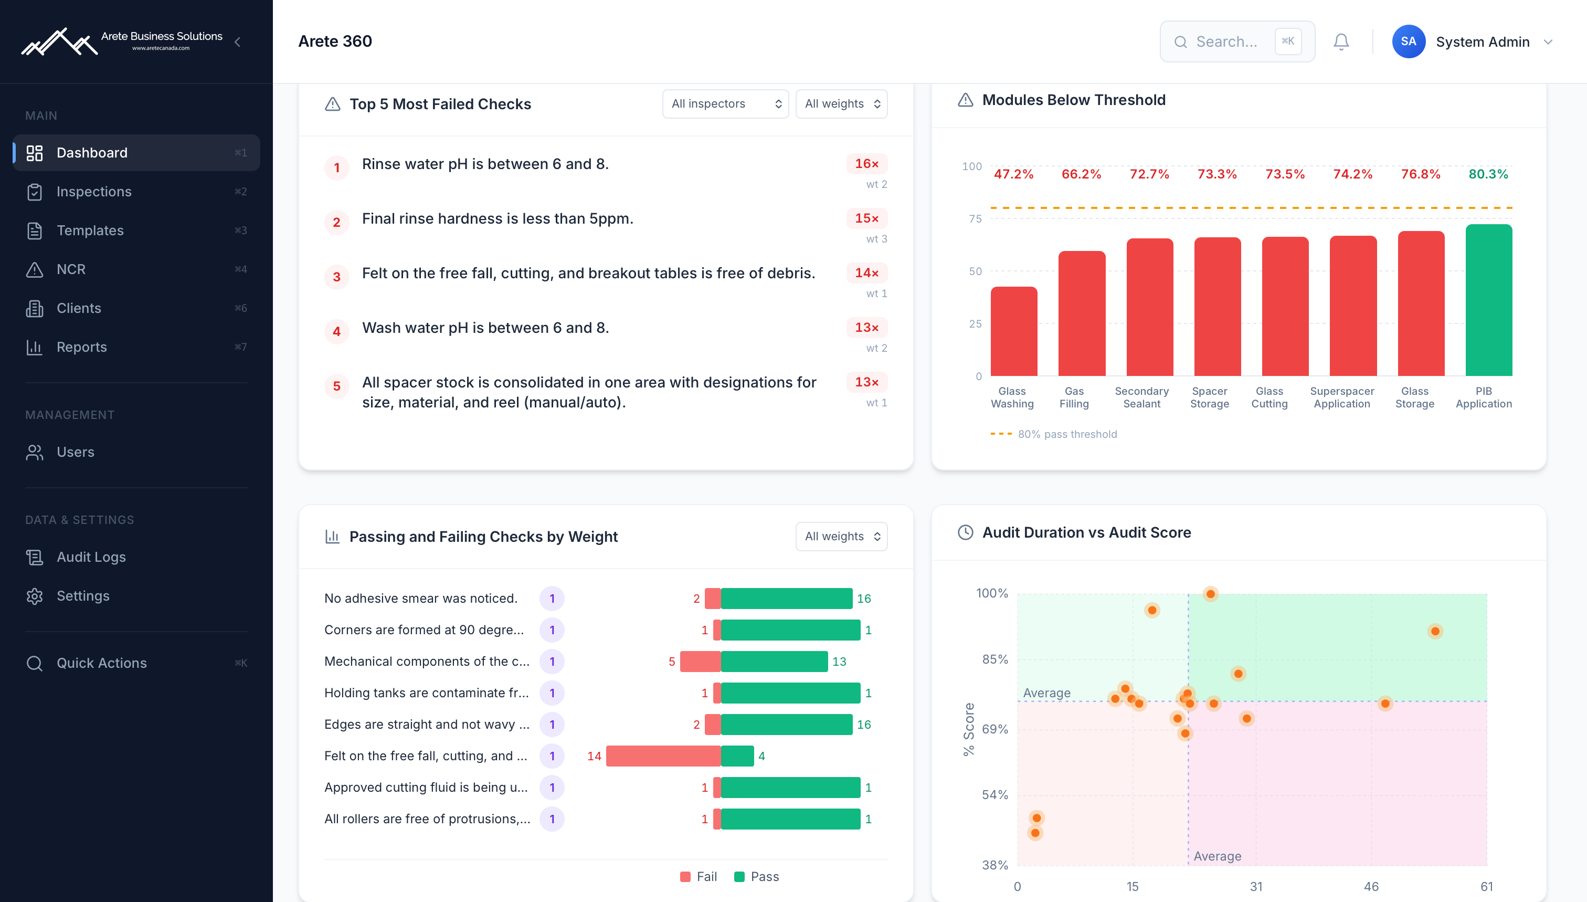Click the Users people icon
1587x902 pixels.
pyautogui.click(x=35, y=452)
